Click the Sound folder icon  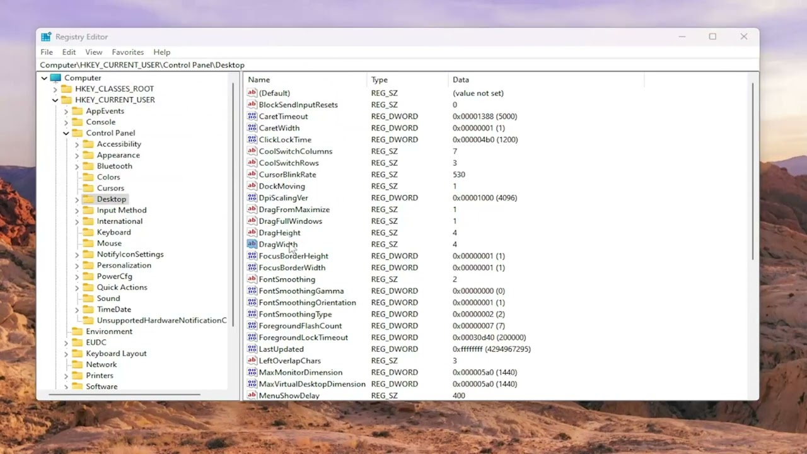(x=88, y=298)
